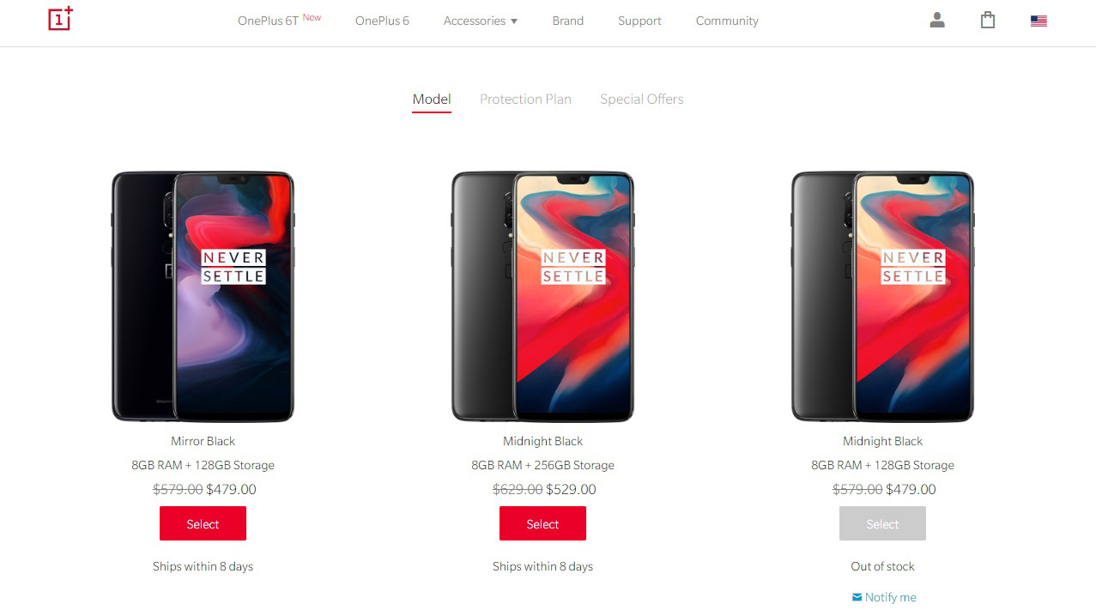Go to the Brand menu
This screenshot has width=1096, height=616.
click(x=567, y=21)
